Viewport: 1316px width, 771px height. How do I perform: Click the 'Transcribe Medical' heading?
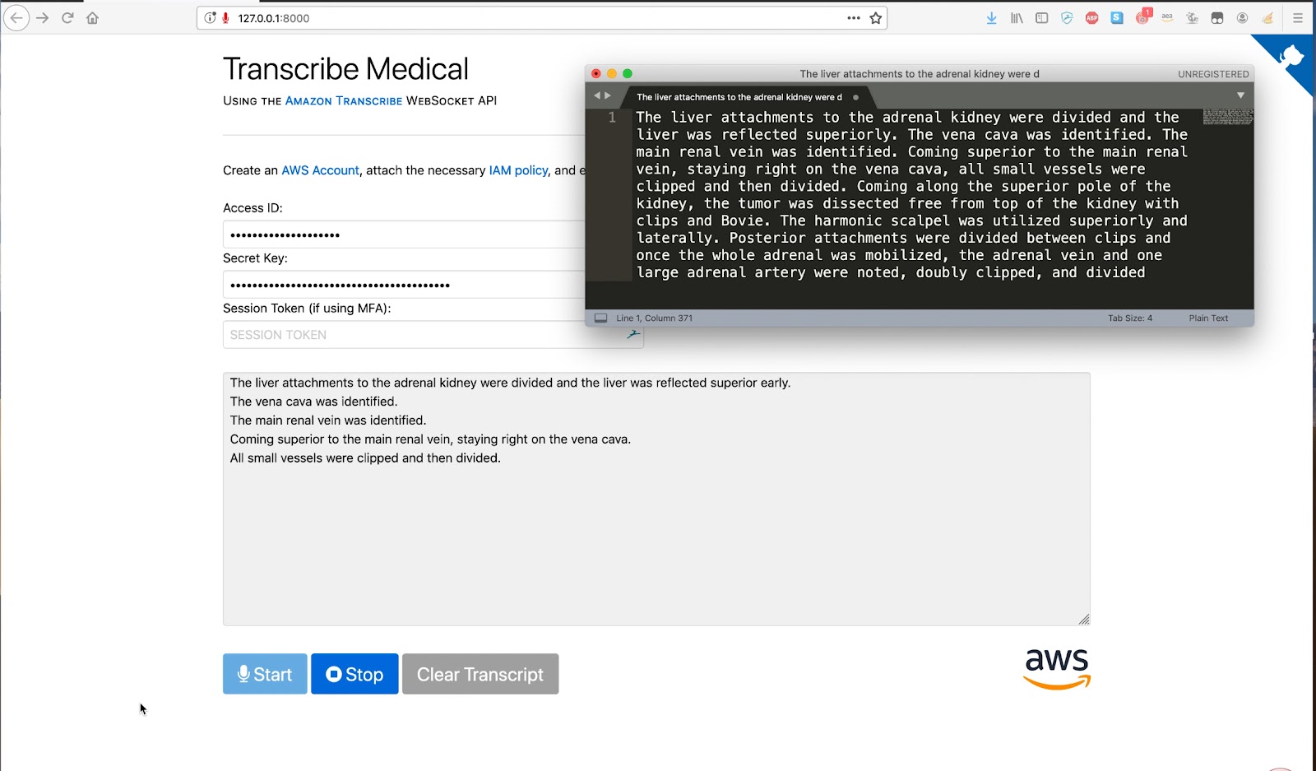click(345, 69)
